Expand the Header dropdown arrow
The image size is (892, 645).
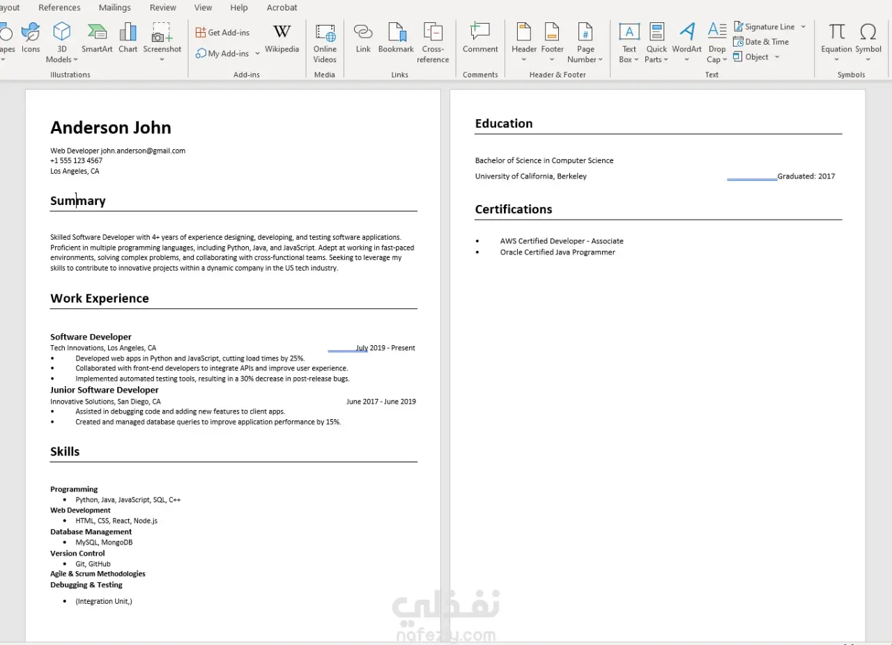[524, 60]
